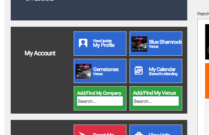Click the orange block in right sidebar
Viewport: 209px width, 135px height.
pos(207,80)
